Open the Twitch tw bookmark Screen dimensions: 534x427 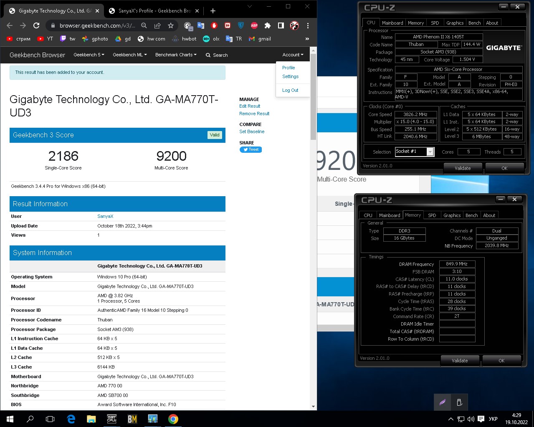(x=68, y=39)
